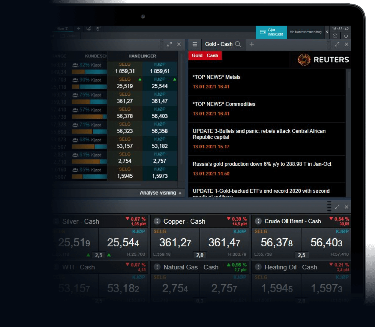Open Vis Kontosammendrag

pyautogui.click(x=306, y=32)
